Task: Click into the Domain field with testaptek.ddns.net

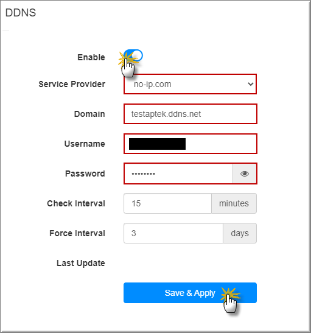Action: pyautogui.click(x=190, y=114)
